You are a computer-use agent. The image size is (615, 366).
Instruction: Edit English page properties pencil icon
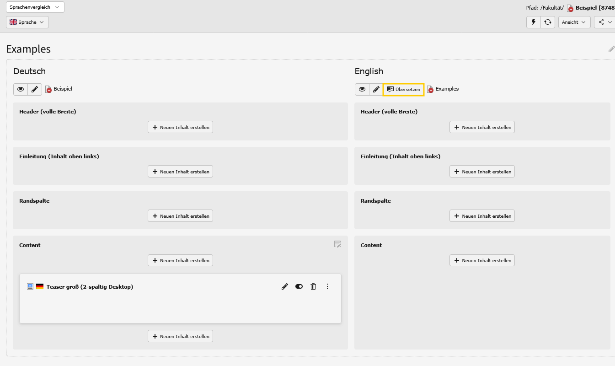coord(376,89)
